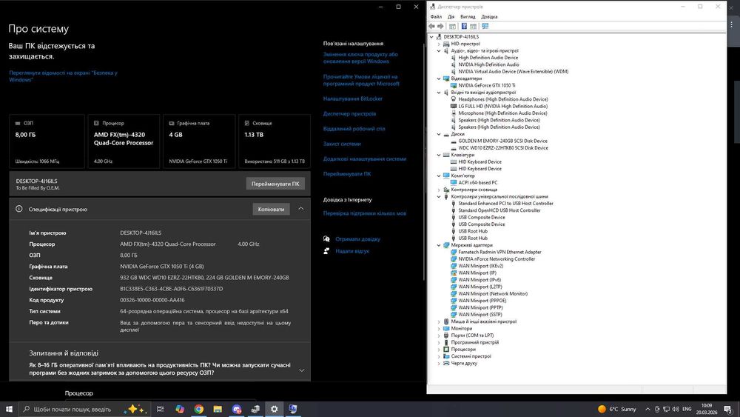Open the Sunny weather widget on the taskbar

617,409
